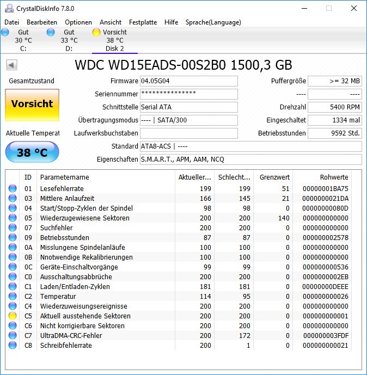The image size is (367, 375).
Task: Click the status icon for Misslungene Spindelanläufe
Action: pos(13,247)
